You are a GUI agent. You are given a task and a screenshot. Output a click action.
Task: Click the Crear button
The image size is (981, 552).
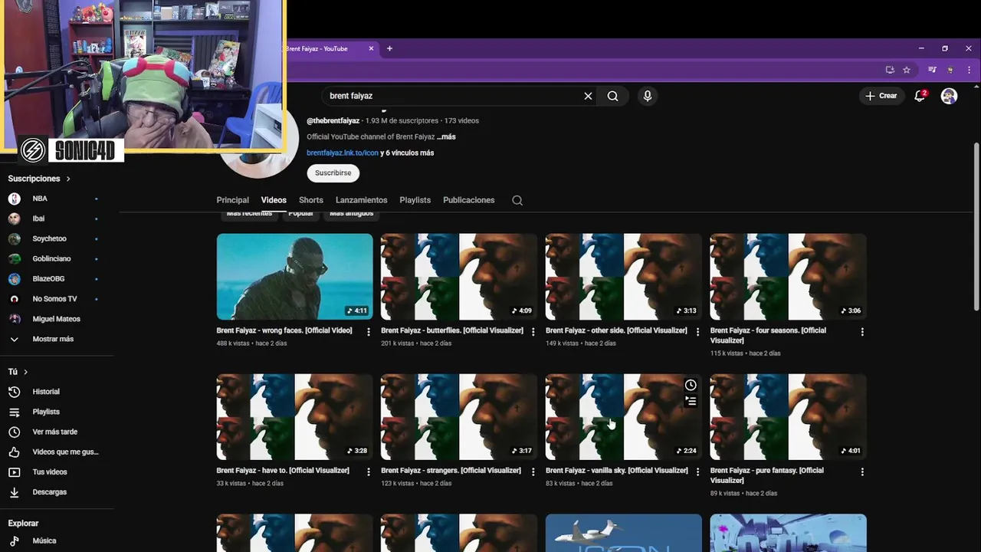pyautogui.click(x=881, y=96)
